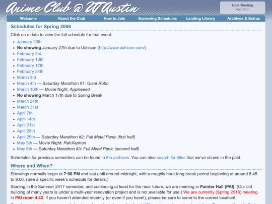The height and width of the screenshot is (204, 272).
Task: Open May 5th Movie Night schedule
Action: pos(25,143)
